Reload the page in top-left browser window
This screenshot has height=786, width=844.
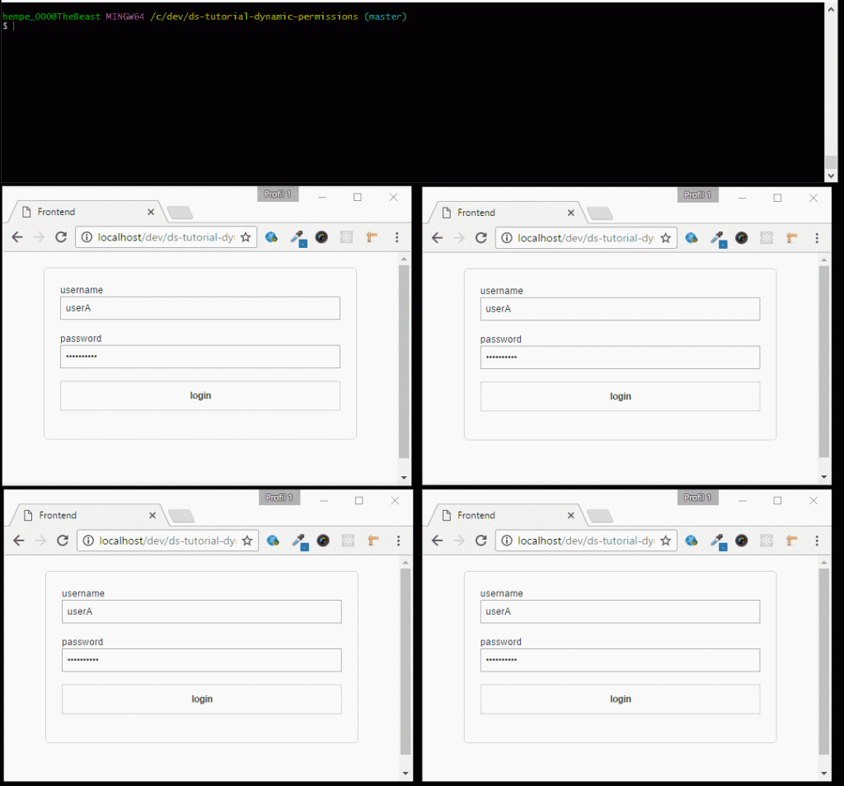(60, 237)
